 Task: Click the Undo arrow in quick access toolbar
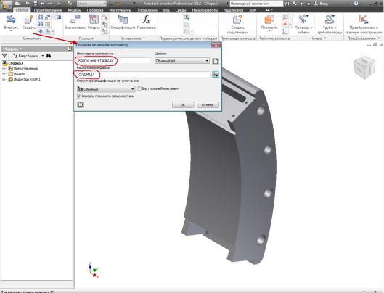coord(43,4)
